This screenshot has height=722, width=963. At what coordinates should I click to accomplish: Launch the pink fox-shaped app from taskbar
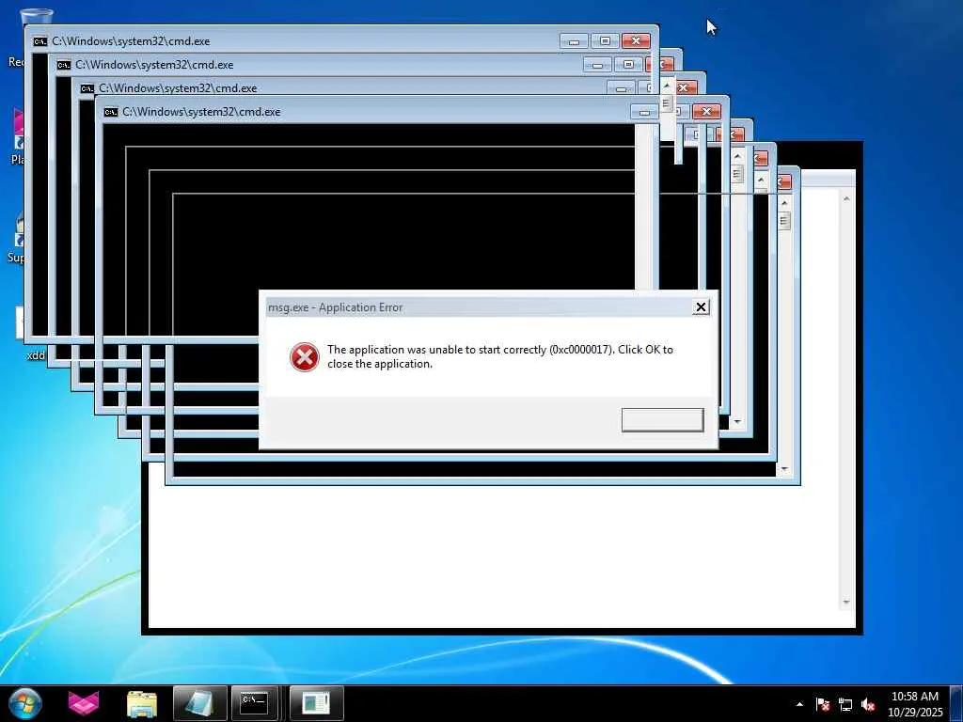coord(84,703)
